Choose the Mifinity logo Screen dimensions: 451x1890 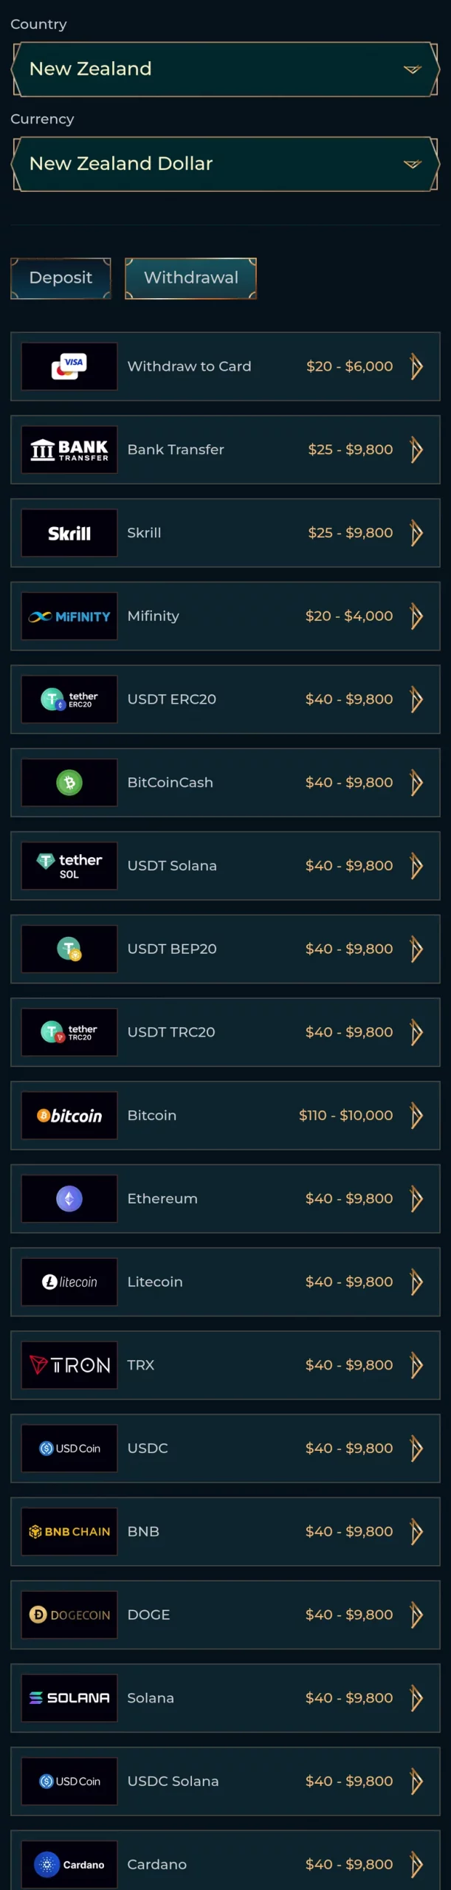coord(69,616)
